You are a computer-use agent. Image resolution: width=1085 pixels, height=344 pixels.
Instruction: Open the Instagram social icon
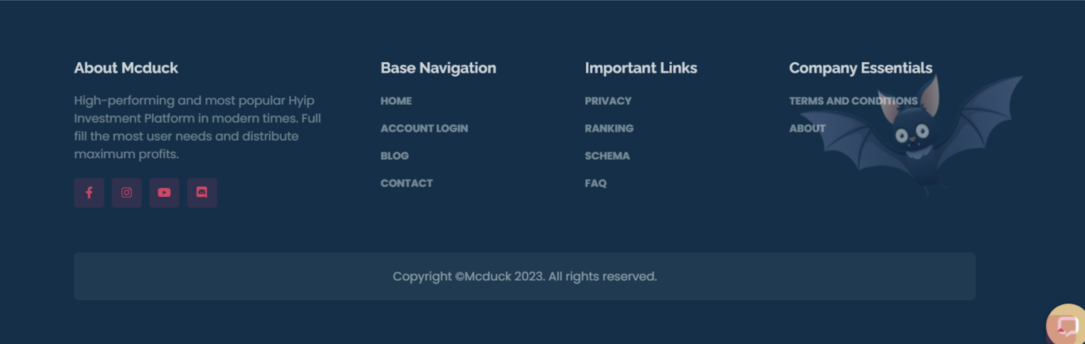click(126, 193)
